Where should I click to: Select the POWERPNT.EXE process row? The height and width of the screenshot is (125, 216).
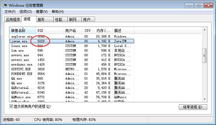(x=72, y=74)
